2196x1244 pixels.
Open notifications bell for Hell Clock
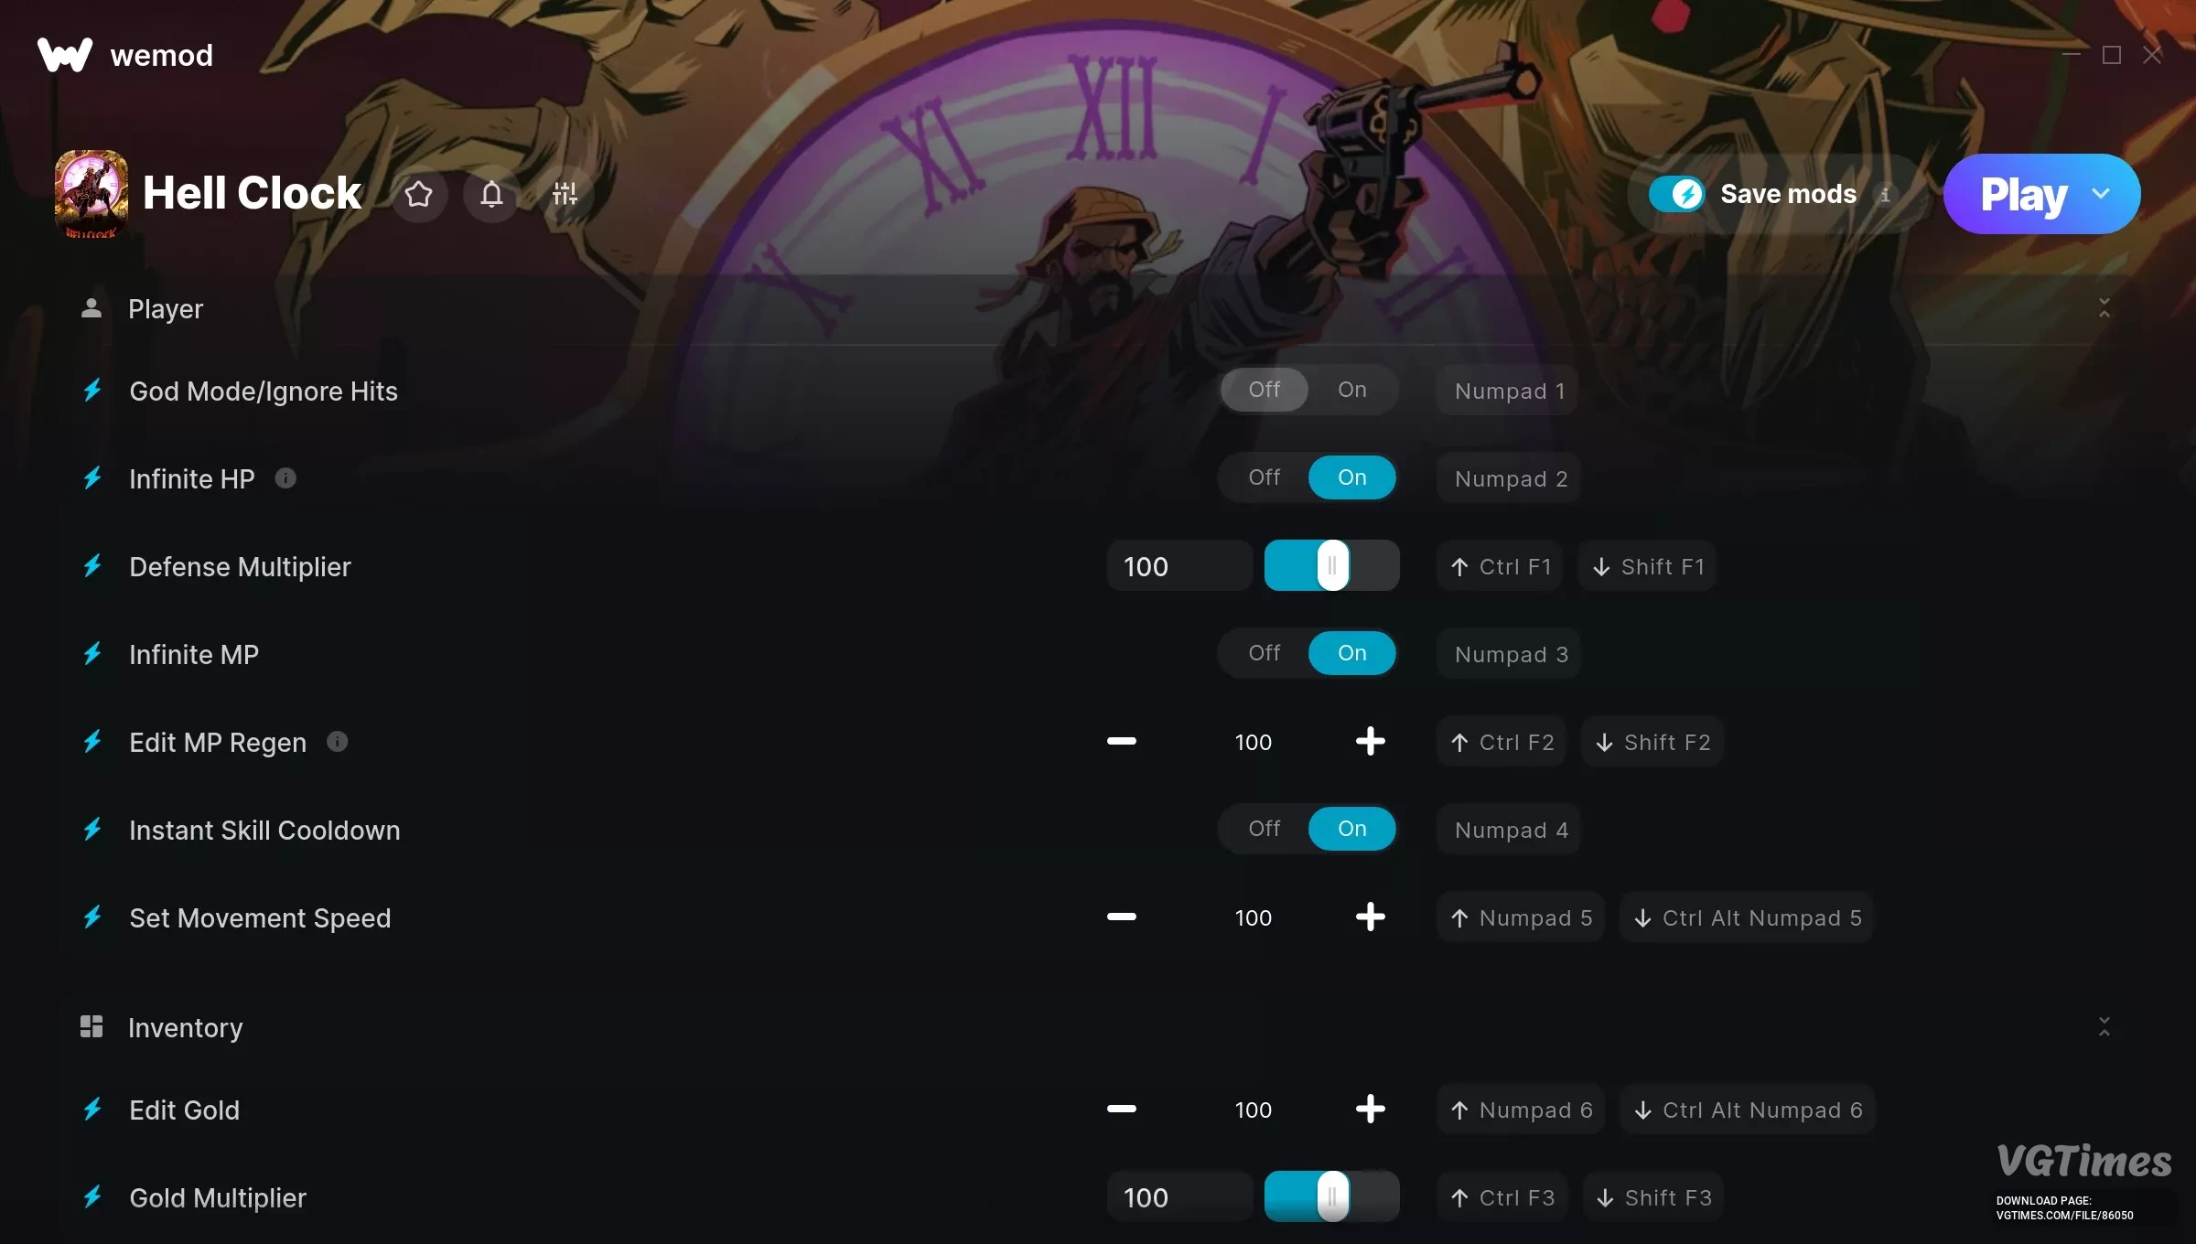point(492,194)
